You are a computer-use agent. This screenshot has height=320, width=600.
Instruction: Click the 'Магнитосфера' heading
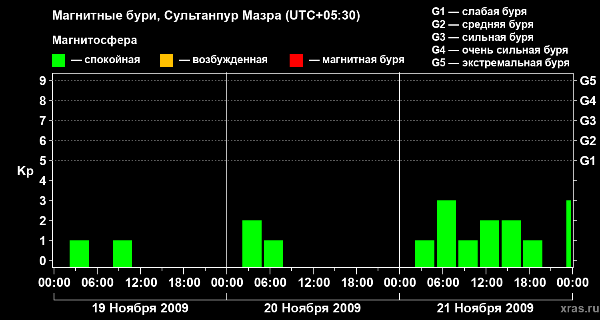click(x=95, y=40)
